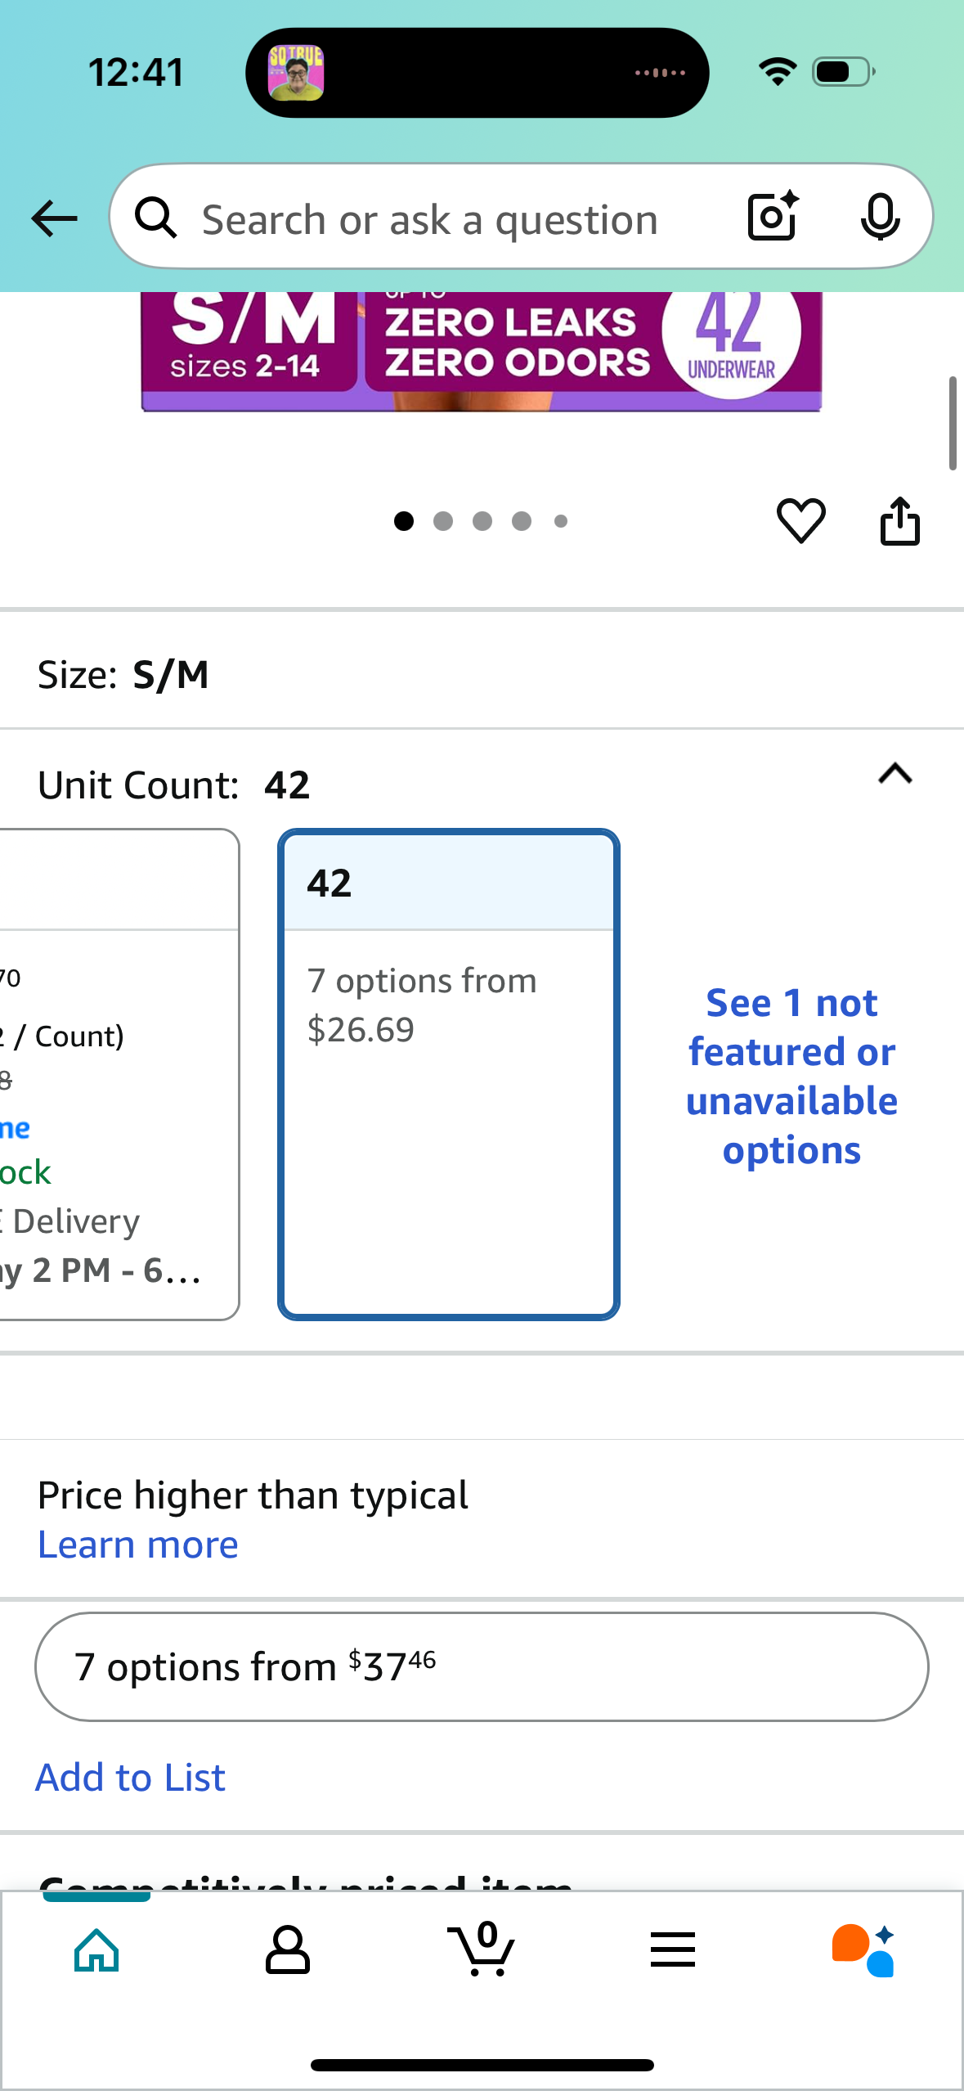The width and height of the screenshot is (964, 2091).
Task: Select second dot in image carousel
Action: (x=443, y=521)
